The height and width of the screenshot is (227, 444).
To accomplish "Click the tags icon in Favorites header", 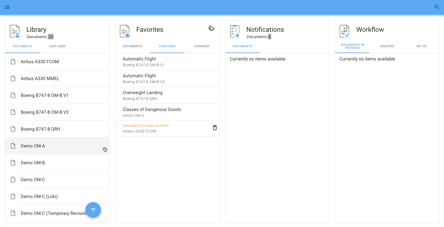I will tap(211, 28).
